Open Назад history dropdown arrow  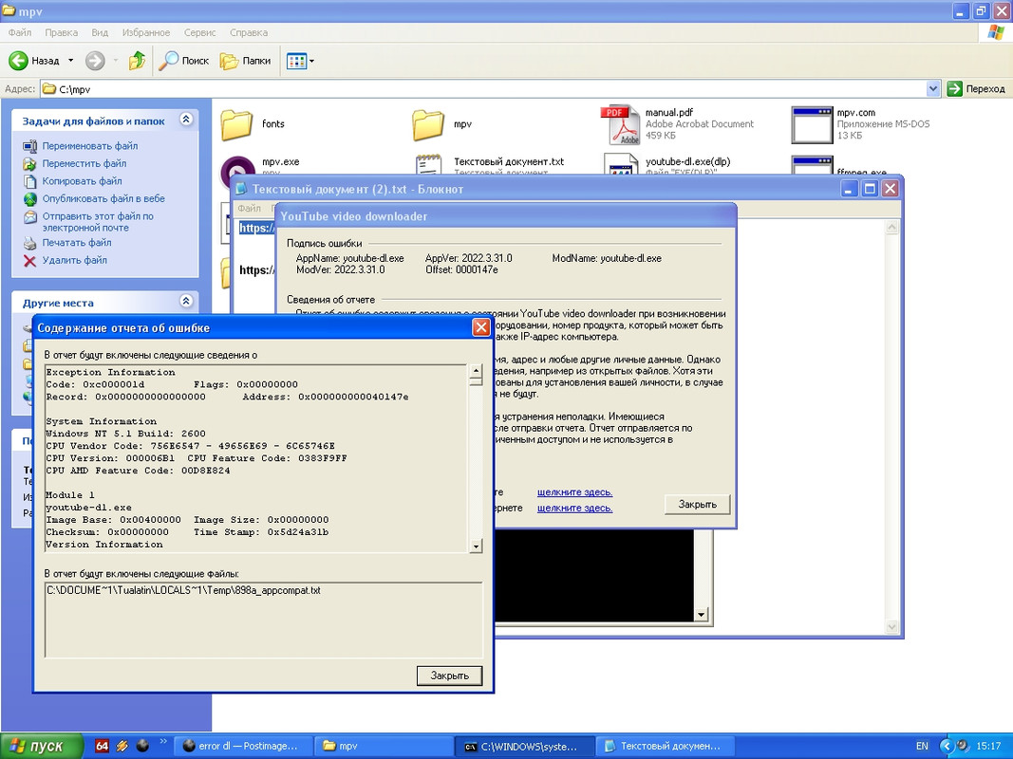pos(71,61)
